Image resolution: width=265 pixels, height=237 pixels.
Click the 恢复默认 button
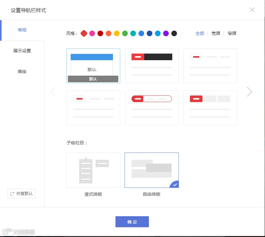click(x=21, y=194)
